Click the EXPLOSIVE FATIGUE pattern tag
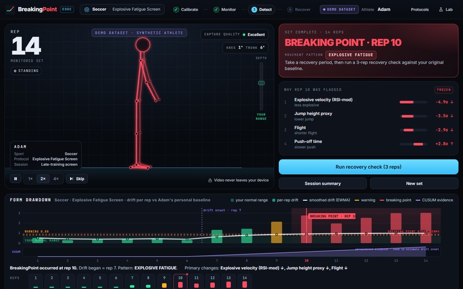The image size is (463, 289). tap(351, 55)
